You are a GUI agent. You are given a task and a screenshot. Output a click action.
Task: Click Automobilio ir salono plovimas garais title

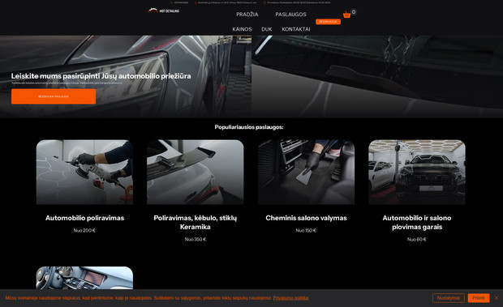[417, 223]
